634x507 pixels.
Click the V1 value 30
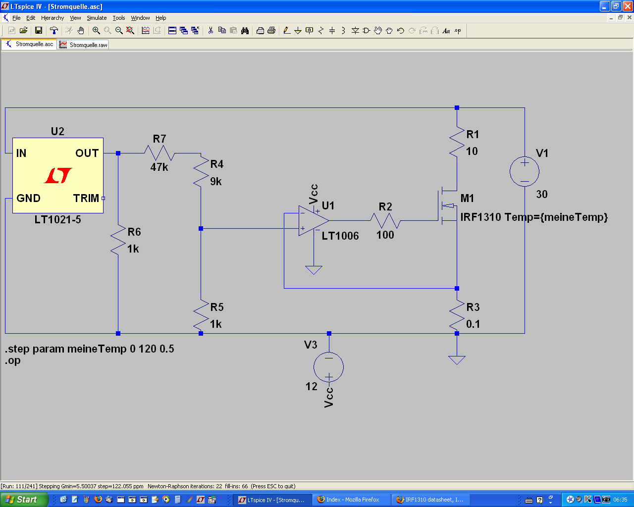click(x=542, y=195)
